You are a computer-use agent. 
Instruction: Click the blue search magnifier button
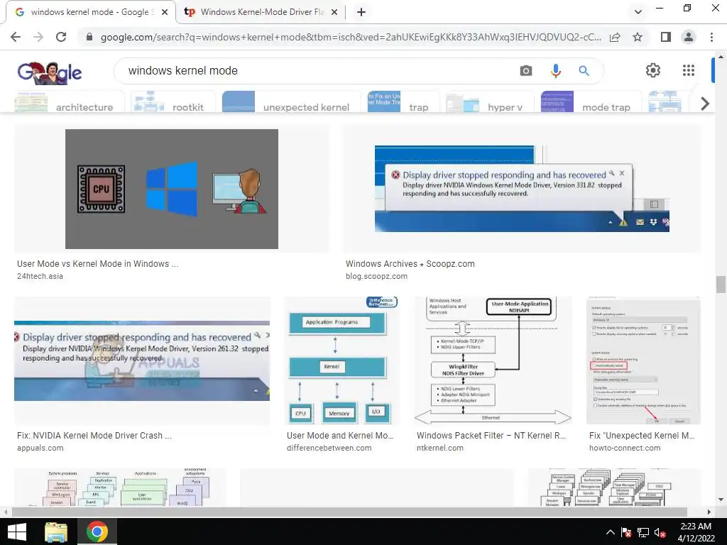click(x=584, y=70)
